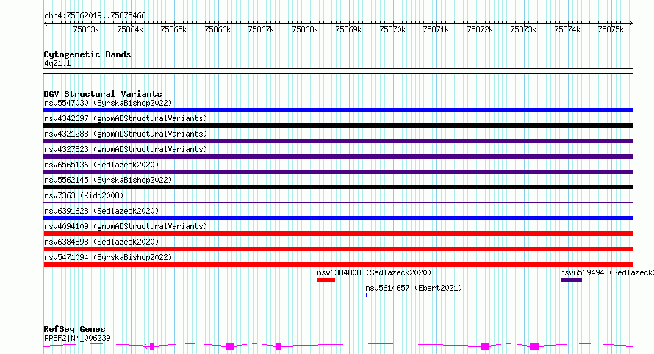The width and height of the screenshot is (654, 354).
Task: Click the DGV Structural Variants track heading
Action: (103, 94)
